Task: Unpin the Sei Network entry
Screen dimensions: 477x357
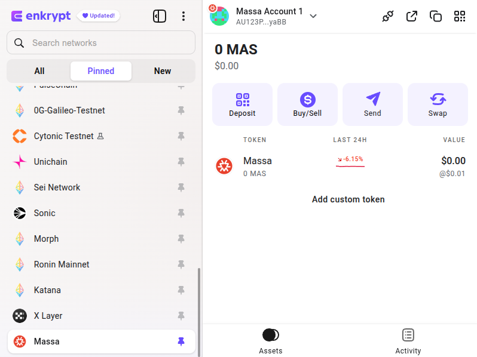Action: coord(181,187)
